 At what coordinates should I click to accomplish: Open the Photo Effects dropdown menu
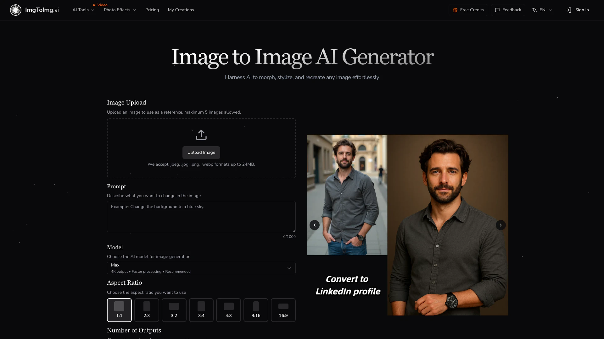pyautogui.click(x=120, y=10)
